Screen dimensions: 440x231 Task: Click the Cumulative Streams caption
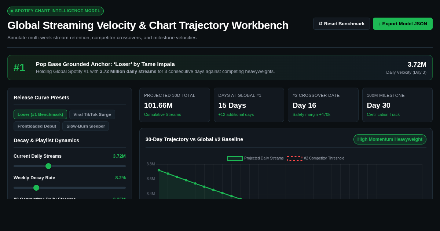point(162,114)
